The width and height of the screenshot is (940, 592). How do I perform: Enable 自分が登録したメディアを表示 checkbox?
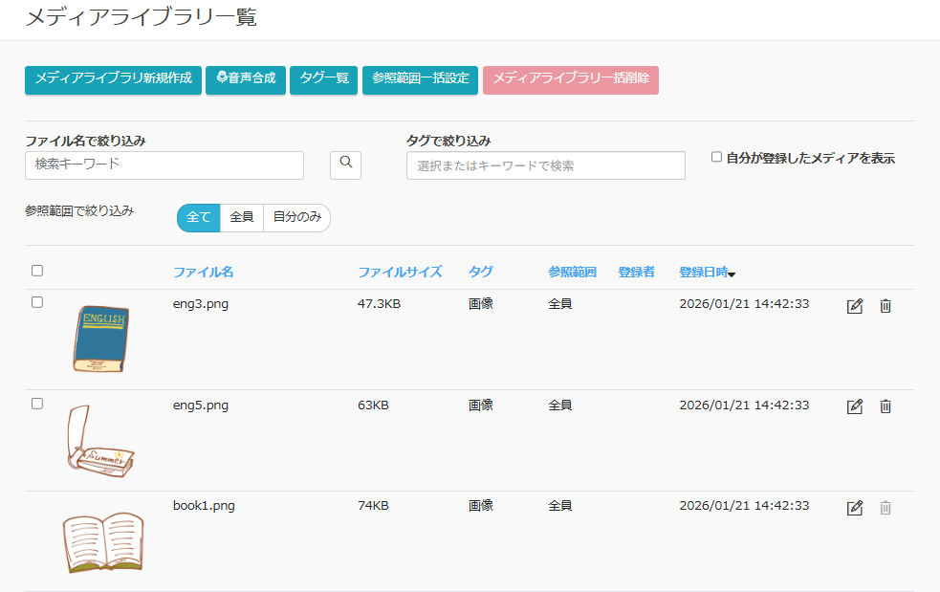tap(716, 158)
